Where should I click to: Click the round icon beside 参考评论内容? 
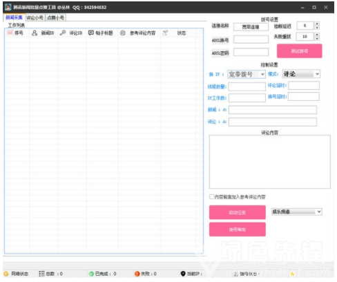[x=123, y=33]
